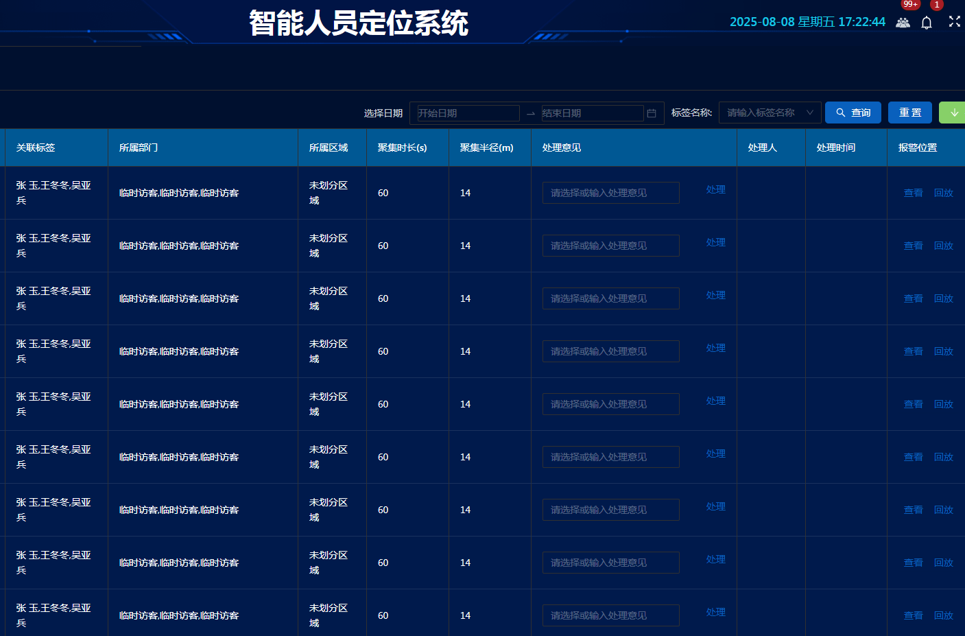965x636 pixels.
Task: Open the calendar icon next to 结束日期
Action: [651, 113]
